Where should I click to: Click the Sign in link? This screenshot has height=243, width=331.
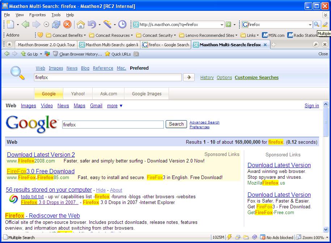(x=311, y=105)
